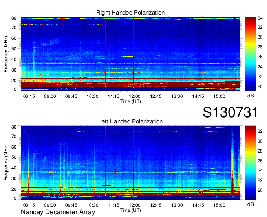Click "Frequency (MHz)" axis label of bottom plot

(6, 163)
